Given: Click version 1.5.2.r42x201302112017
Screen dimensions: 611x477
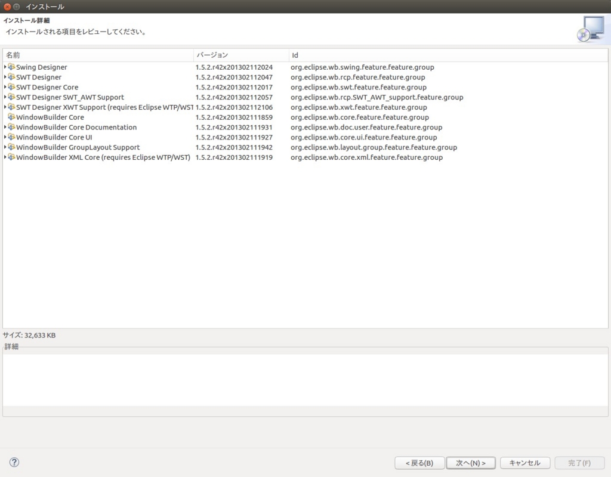Looking at the screenshot, I should pyautogui.click(x=234, y=87).
